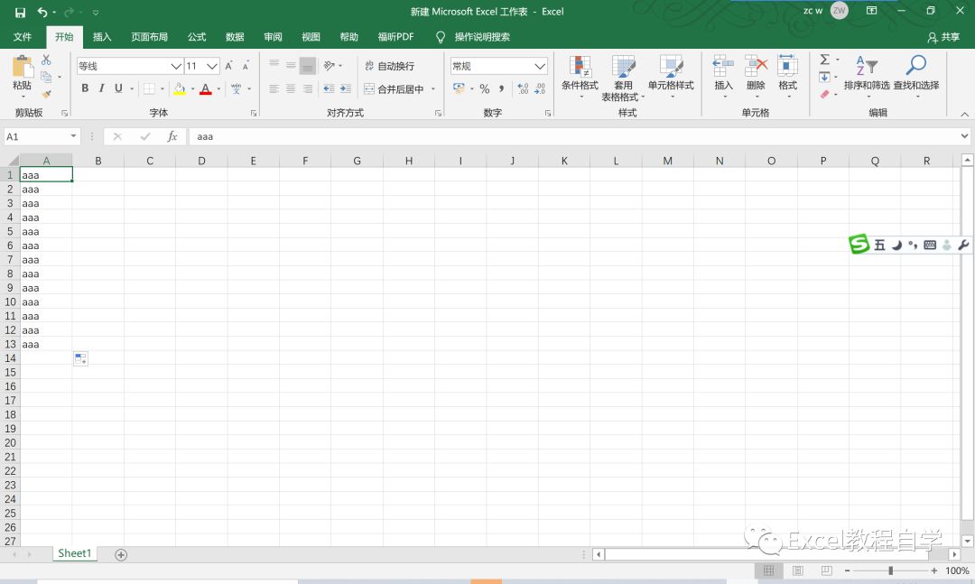This screenshot has width=975, height=584.
Task: Switch to the Formulas (公式) tab
Action: pyautogui.click(x=197, y=37)
